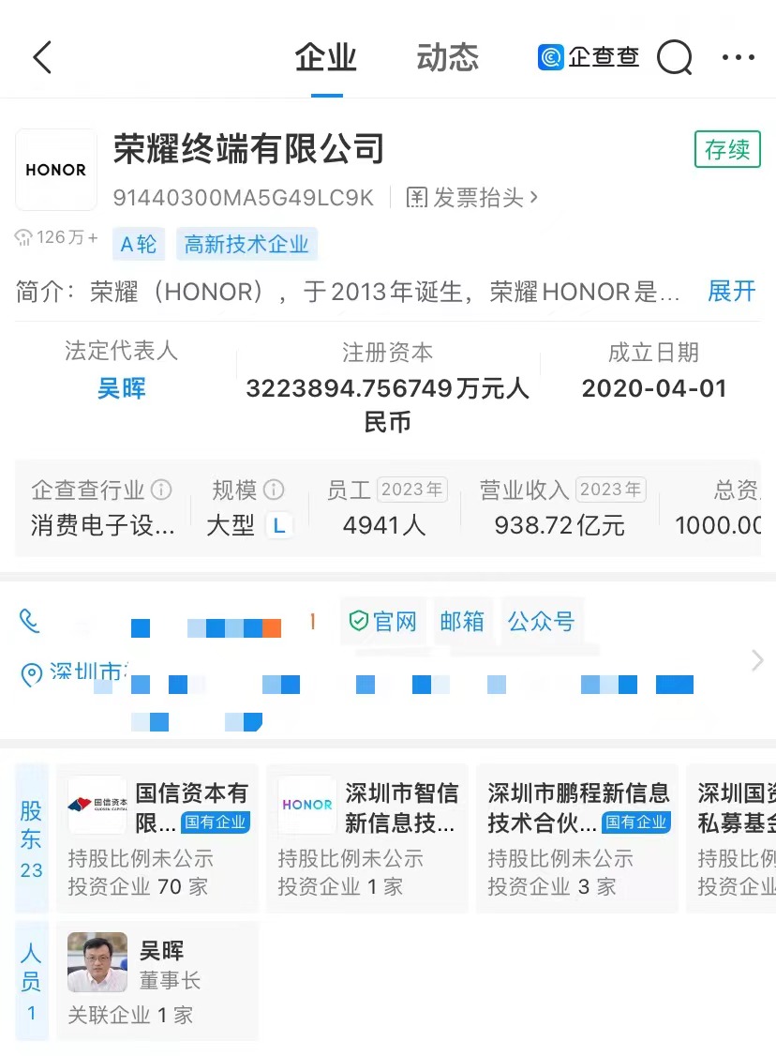Click revenue value 938.72亿元
Screen dimensions: 776x1056
pyautogui.click(x=560, y=525)
